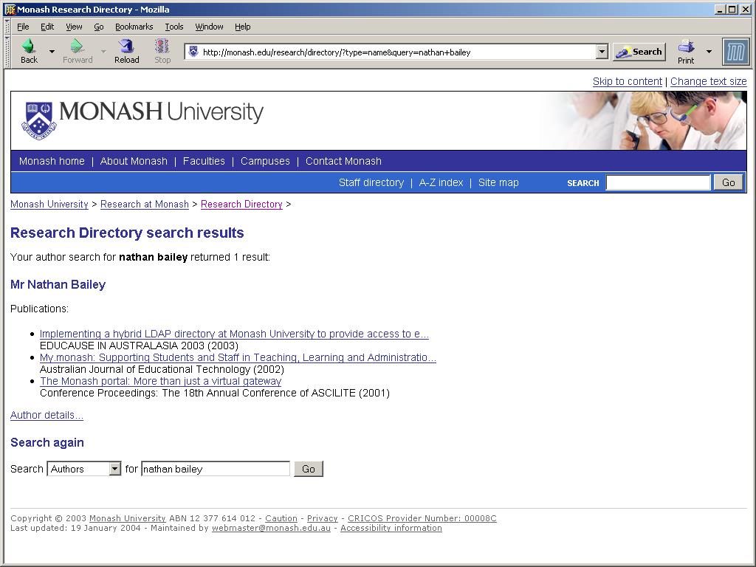This screenshot has height=567, width=756.
Task: Open the hybrid LDAP directory publication link
Action: pos(234,334)
